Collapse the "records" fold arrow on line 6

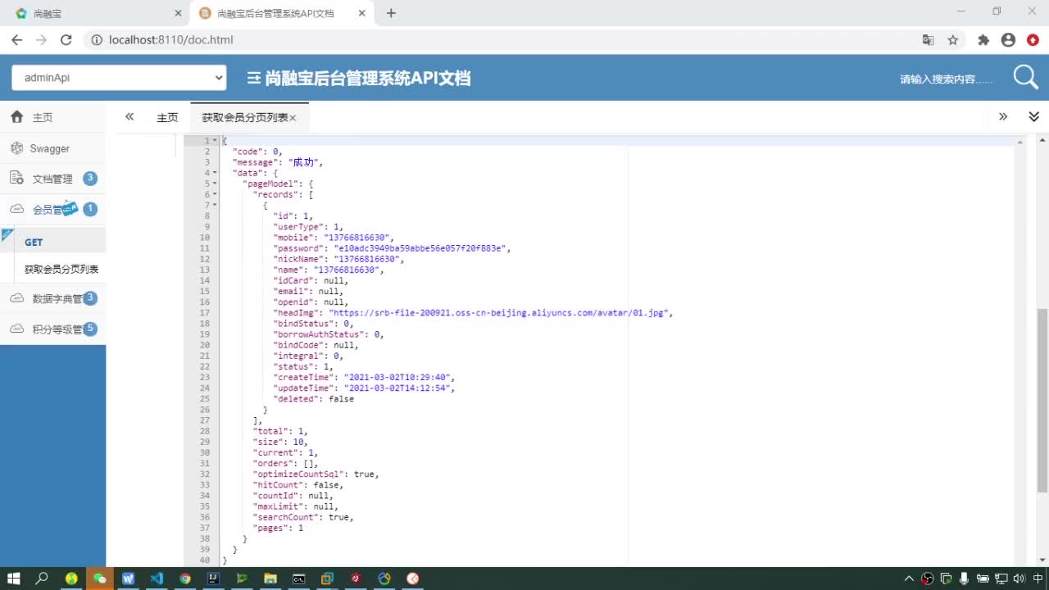click(215, 194)
